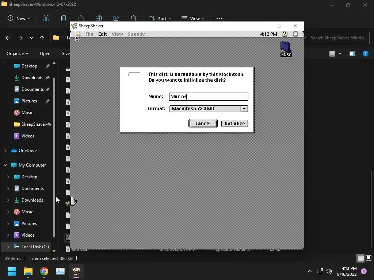
Task: Select the SheepShaver-W folder in sidebar
Action: (32, 124)
